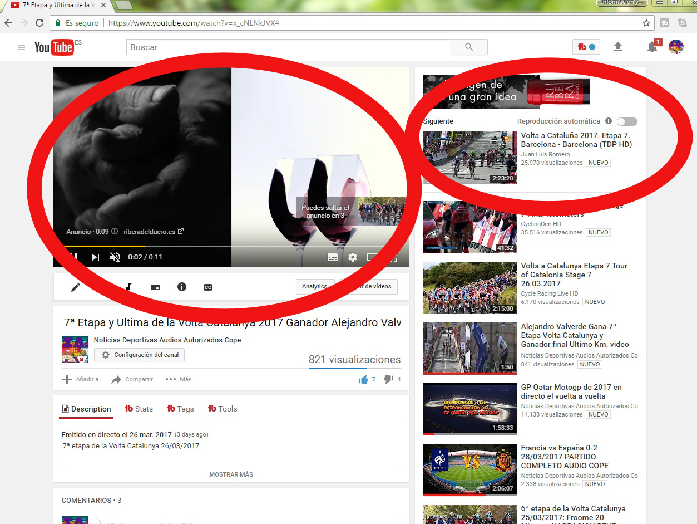Expand description with MOSTRAR MÁS
The width and height of the screenshot is (697, 524).
click(x=231, y=474)
